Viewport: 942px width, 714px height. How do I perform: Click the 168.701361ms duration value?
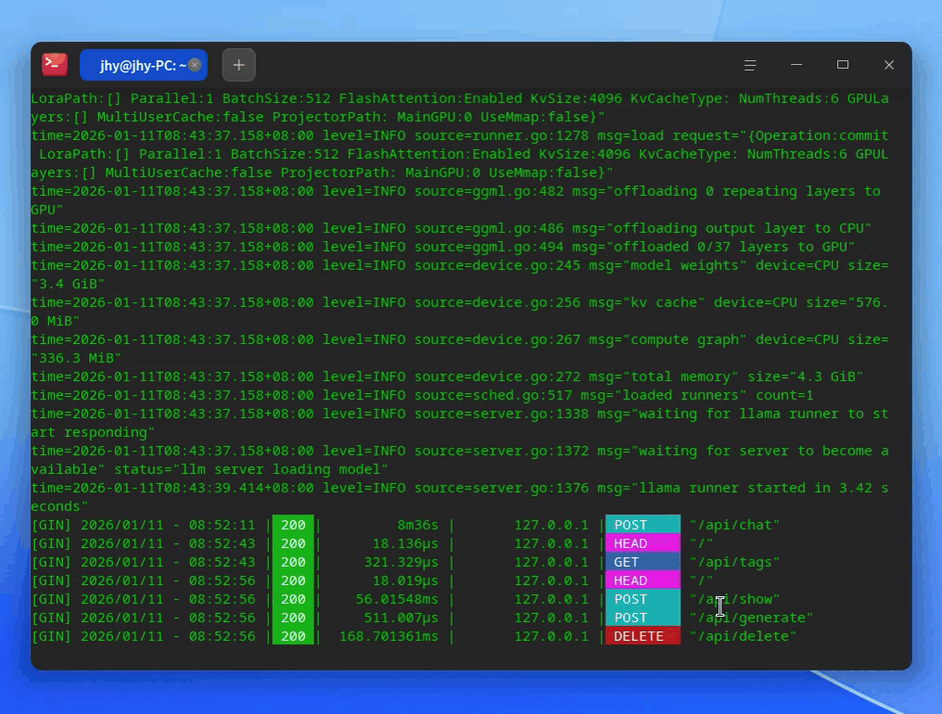coord(388,636)
